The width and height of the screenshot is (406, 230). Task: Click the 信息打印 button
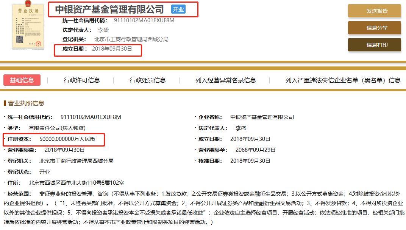375,45
